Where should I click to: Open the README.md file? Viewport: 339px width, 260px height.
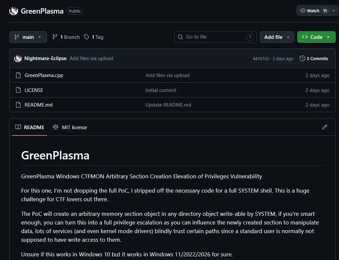pyautogui.click(x=38, y=105)
